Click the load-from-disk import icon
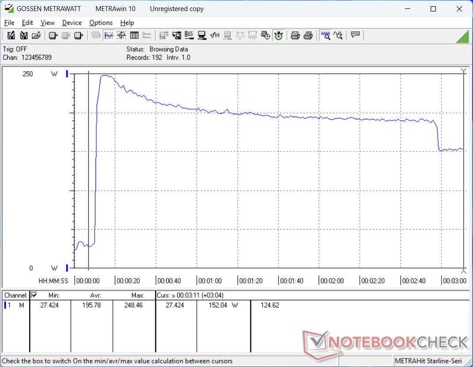The width and height of the screenshot is (473, 367). (23, 36)
